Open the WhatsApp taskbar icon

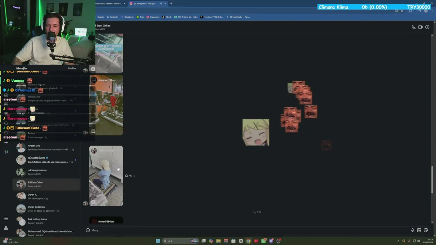(264, 241)
